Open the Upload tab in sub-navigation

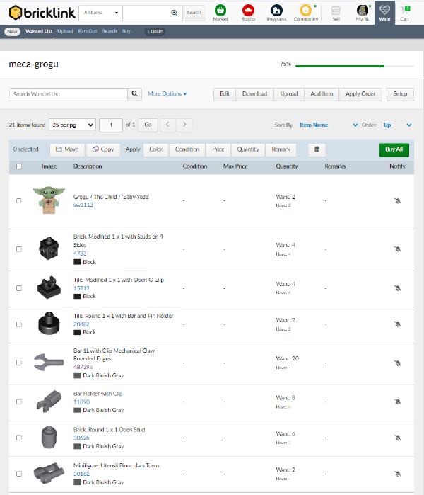tap(65, 31)
